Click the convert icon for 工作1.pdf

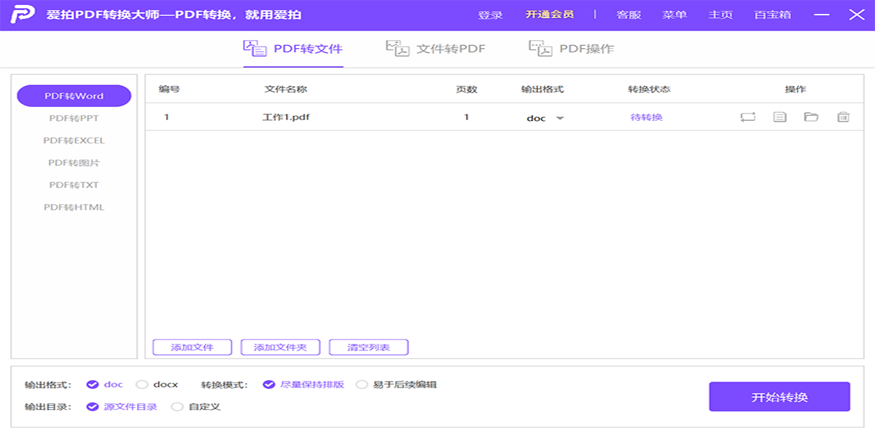pyautogui.click(x=747, y=117)
